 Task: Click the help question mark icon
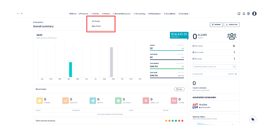coord(248,13)
